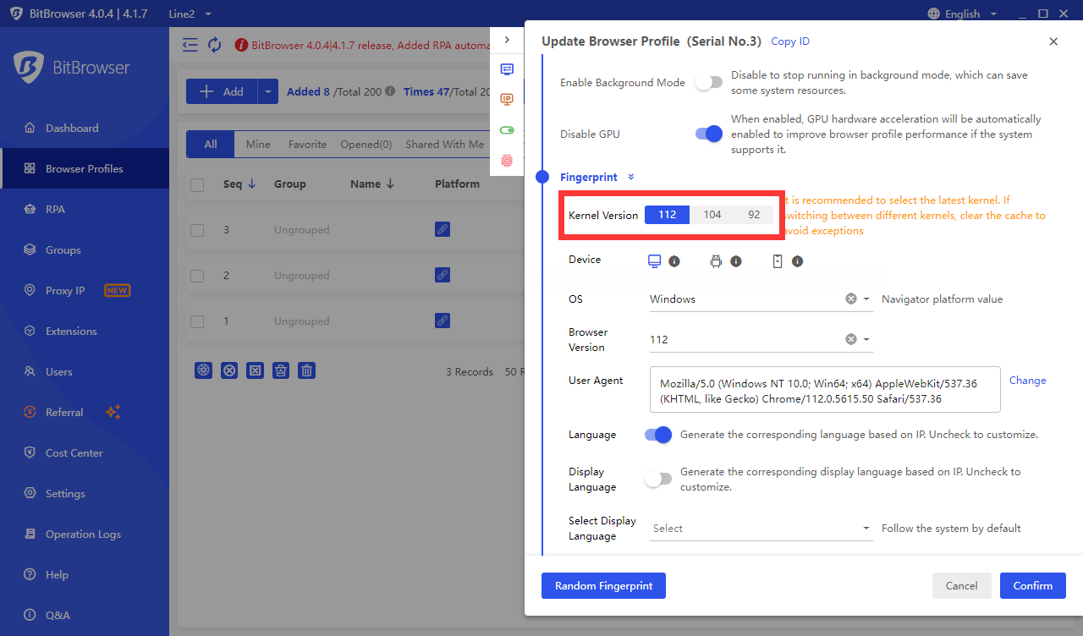Viewport: 1083px width, 636px height.
Task: Select the mobile phone device icon
Action: click(x=778, y=261)
